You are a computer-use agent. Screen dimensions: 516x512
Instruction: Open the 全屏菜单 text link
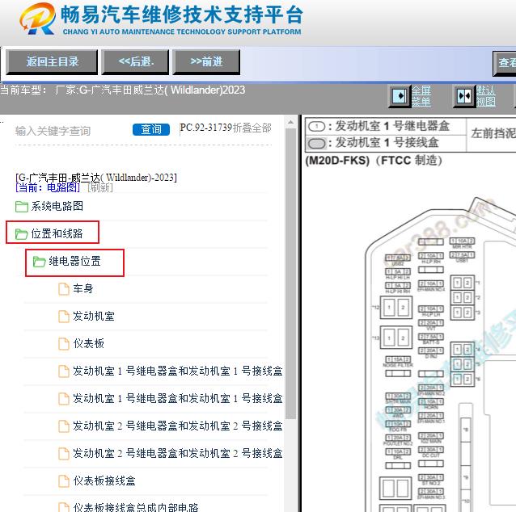point(421,96)
